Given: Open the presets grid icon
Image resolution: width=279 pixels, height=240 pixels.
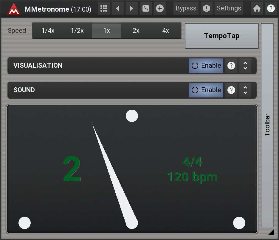Looking at the screenshot, I should [104, 9].
